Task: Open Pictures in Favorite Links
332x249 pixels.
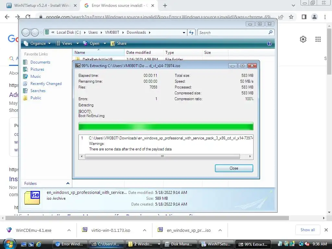Action: click(x=37, y=69)
